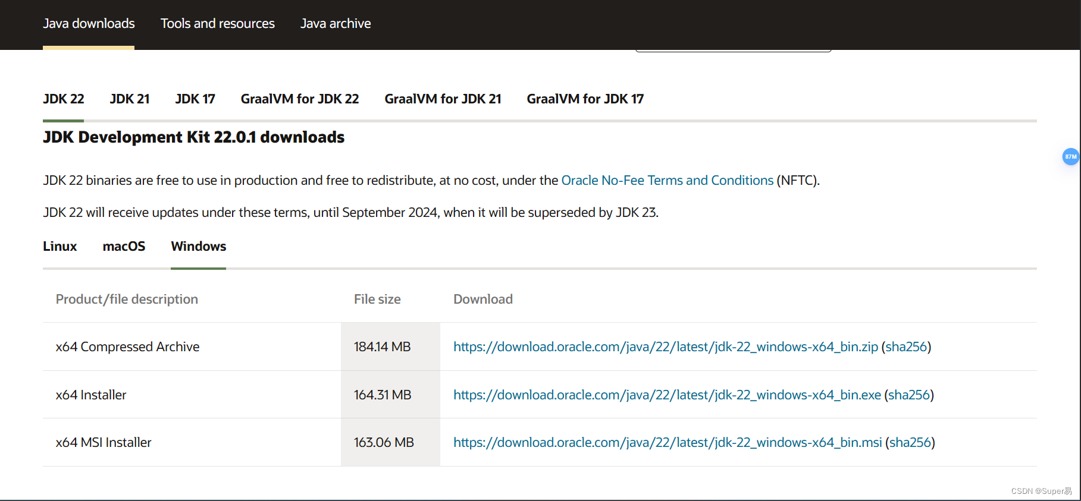Click the File size column header

(377, 299)
